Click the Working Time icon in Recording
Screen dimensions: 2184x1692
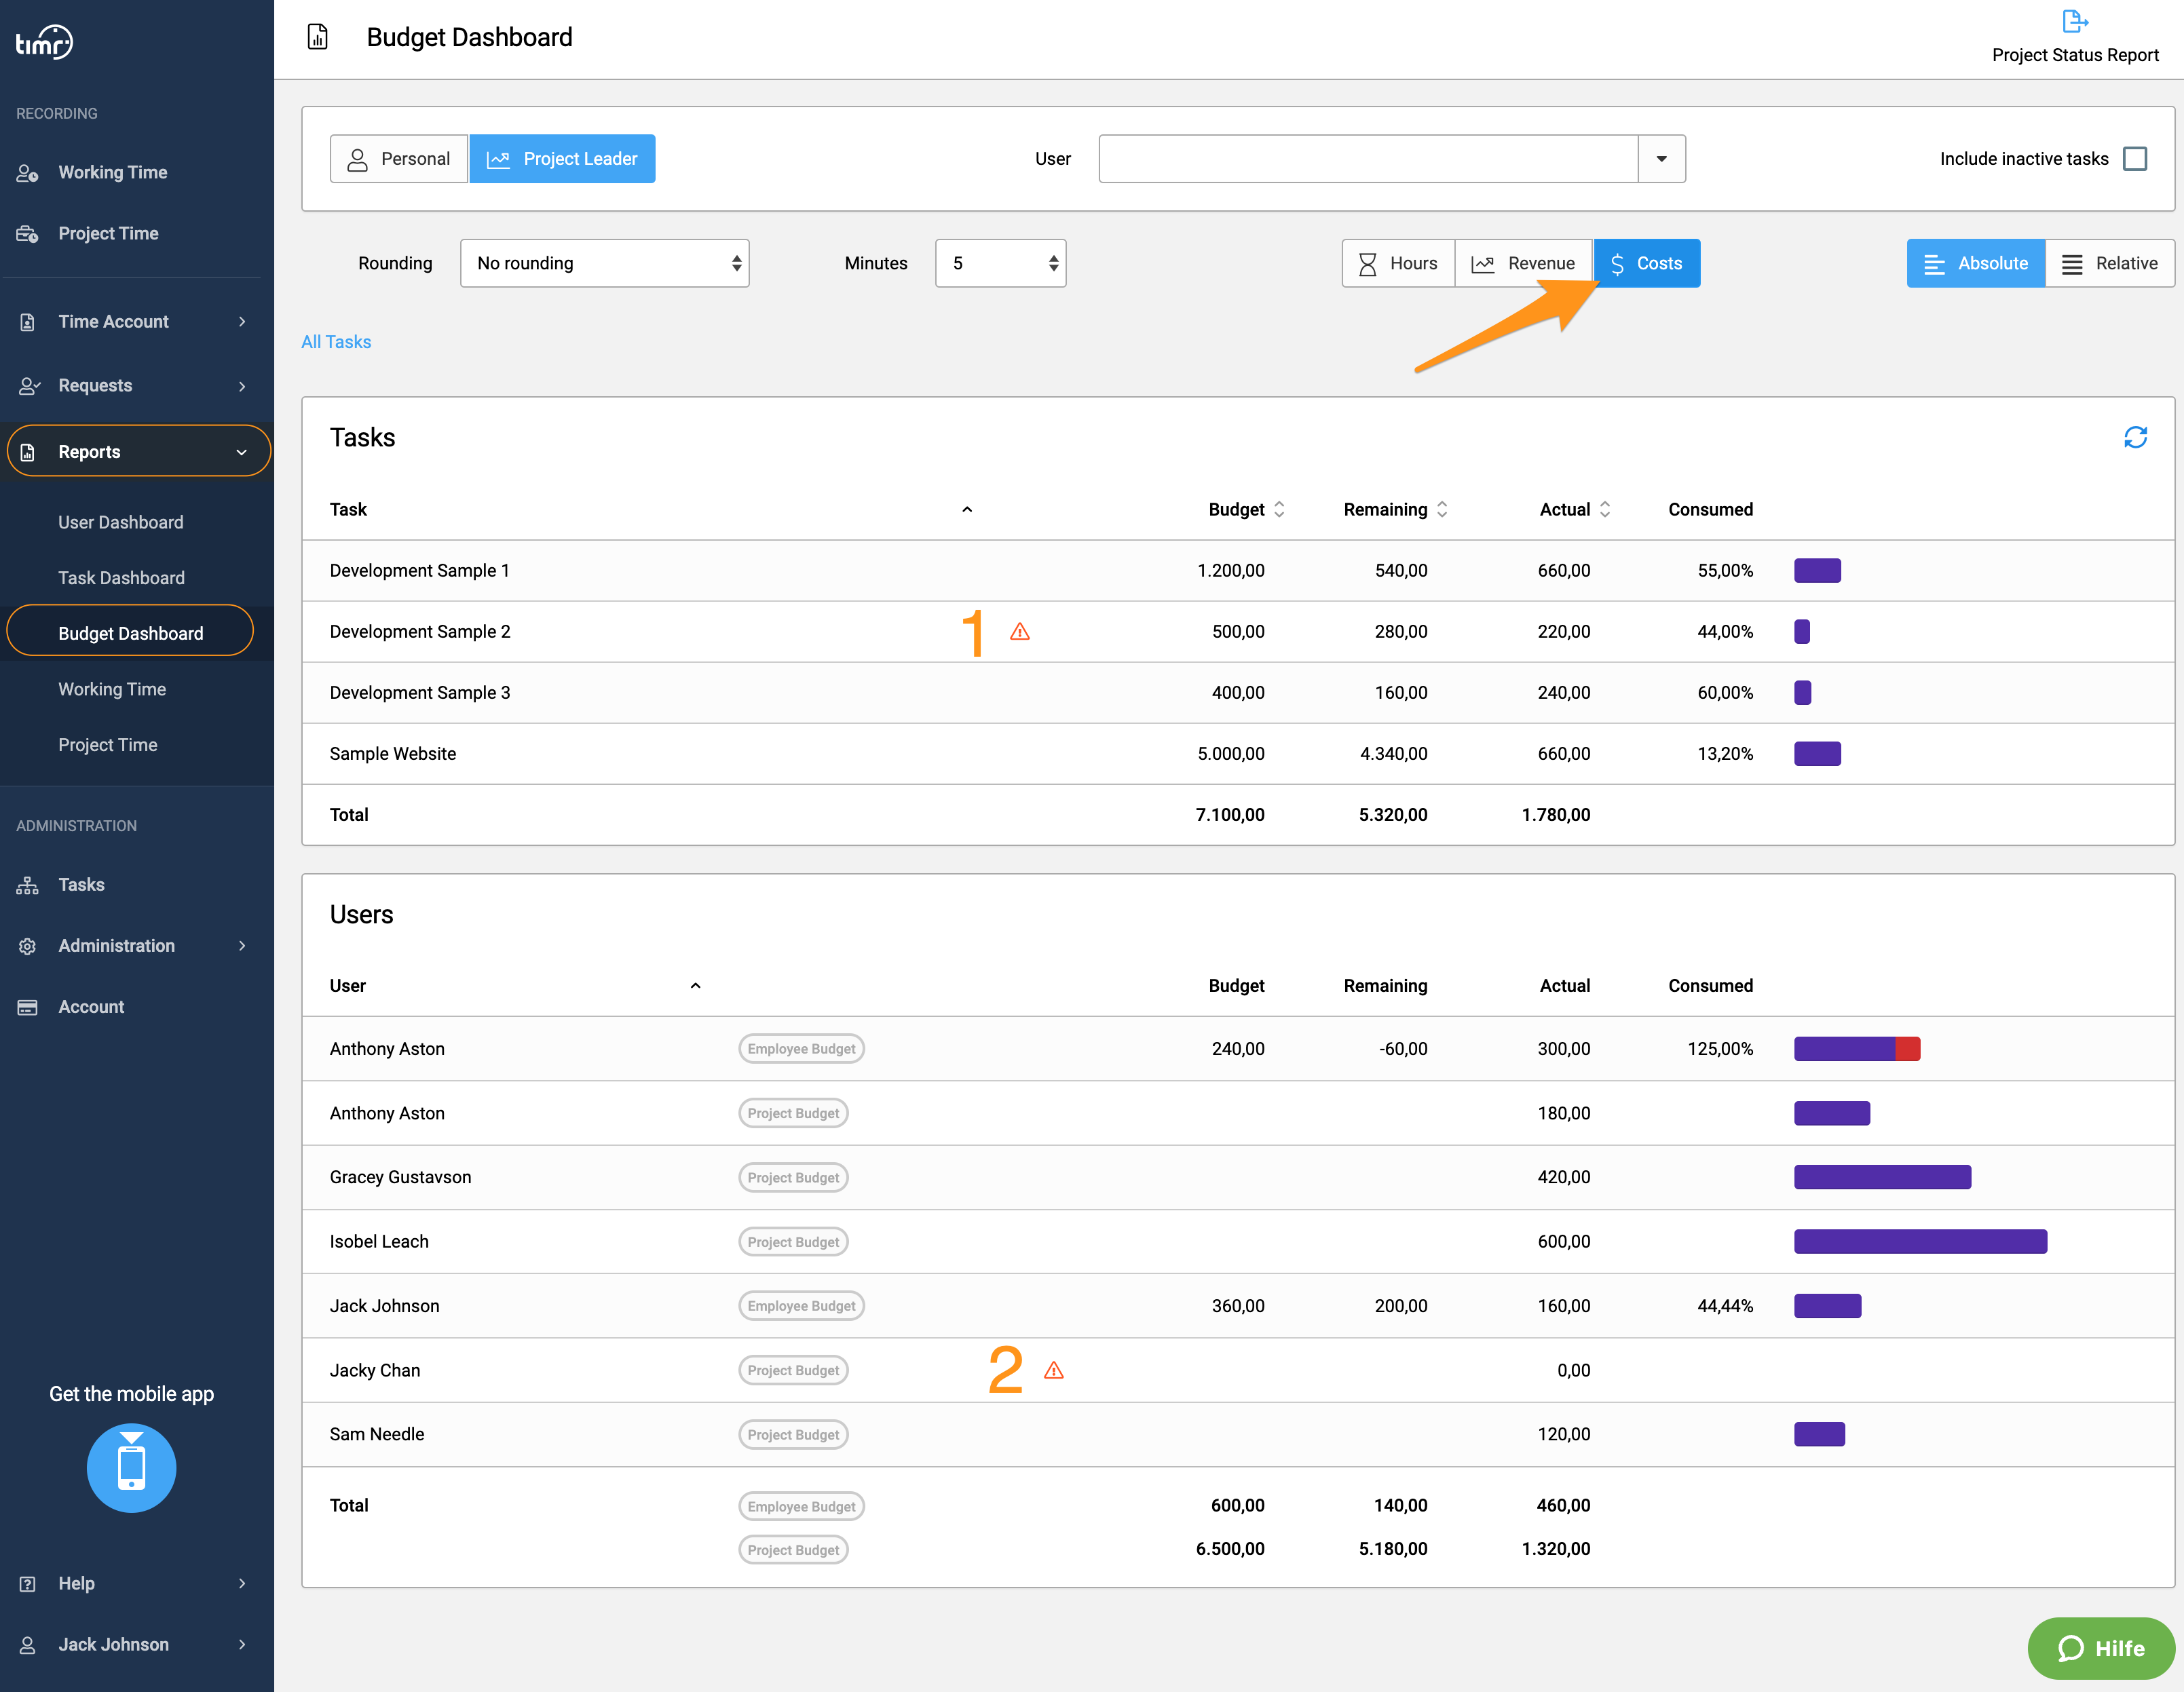(27, 173)
